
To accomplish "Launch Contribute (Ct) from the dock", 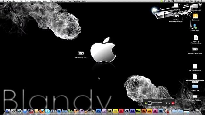I will (x=132, y=111).
